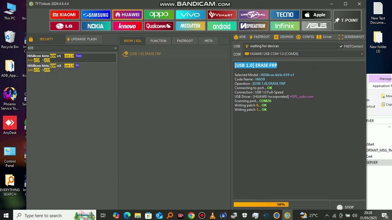Select the LG brand button
This screenshot has height=220, width=392.
[64, 26]
